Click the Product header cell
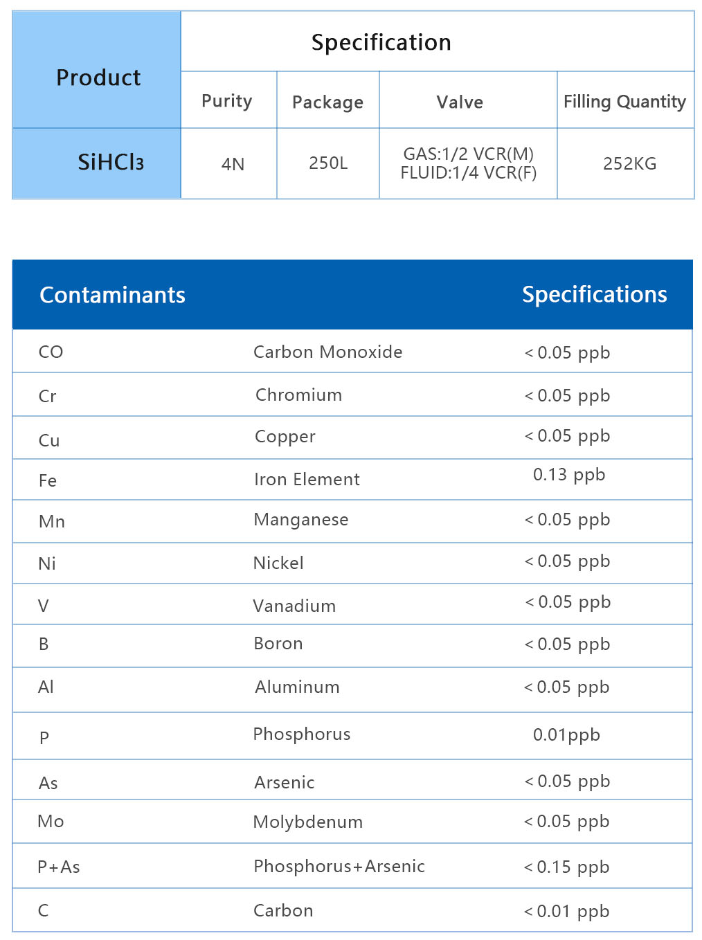This screenshot has height=940, width=702. (98, 78)
